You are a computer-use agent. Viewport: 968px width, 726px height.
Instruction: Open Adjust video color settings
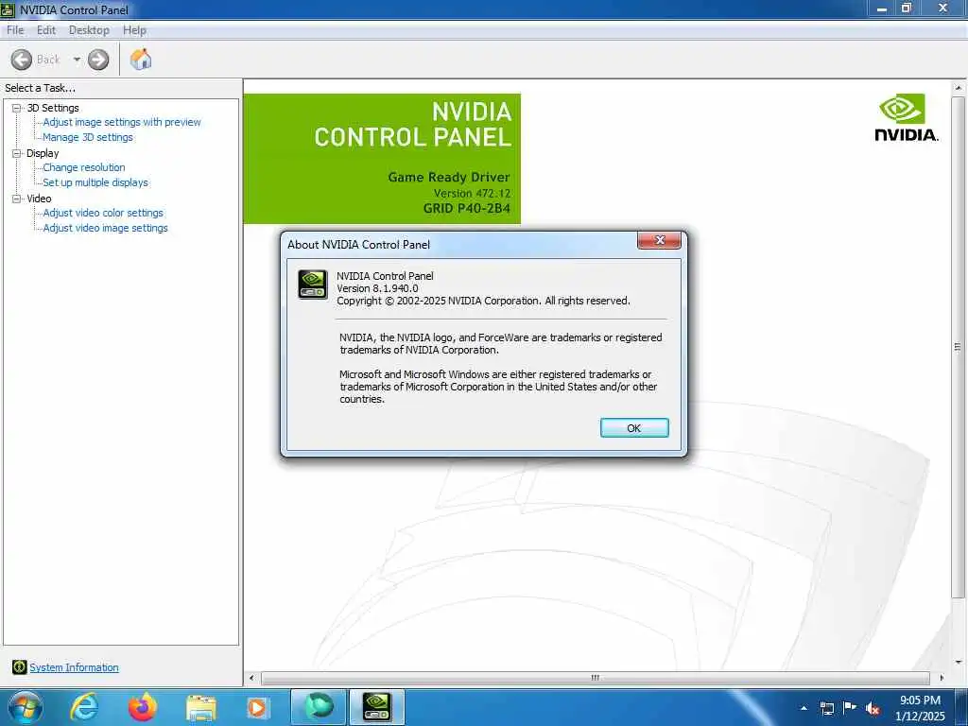103,213
